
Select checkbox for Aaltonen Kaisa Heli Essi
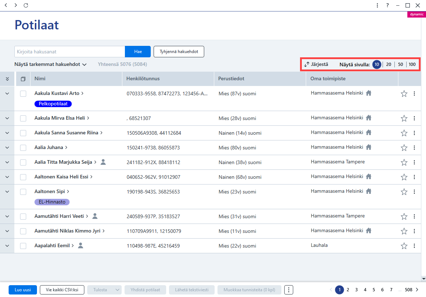coord(23,177)
